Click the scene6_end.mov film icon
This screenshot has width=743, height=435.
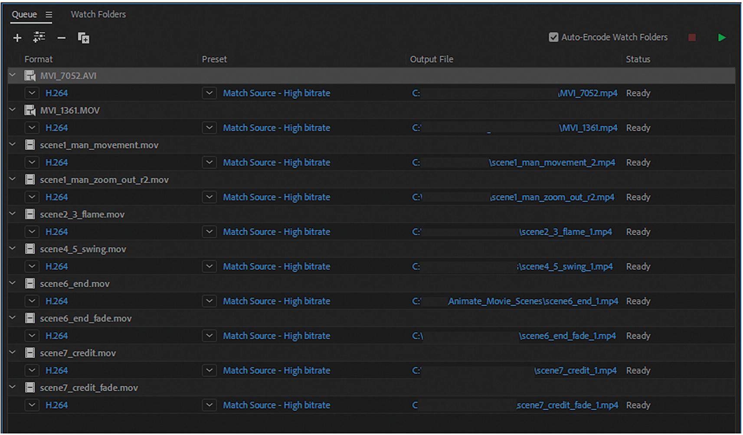(x=30, y=284)
